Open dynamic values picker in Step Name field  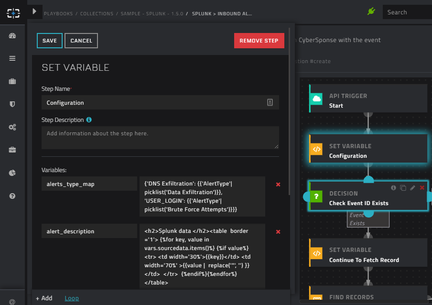point(270,102)
